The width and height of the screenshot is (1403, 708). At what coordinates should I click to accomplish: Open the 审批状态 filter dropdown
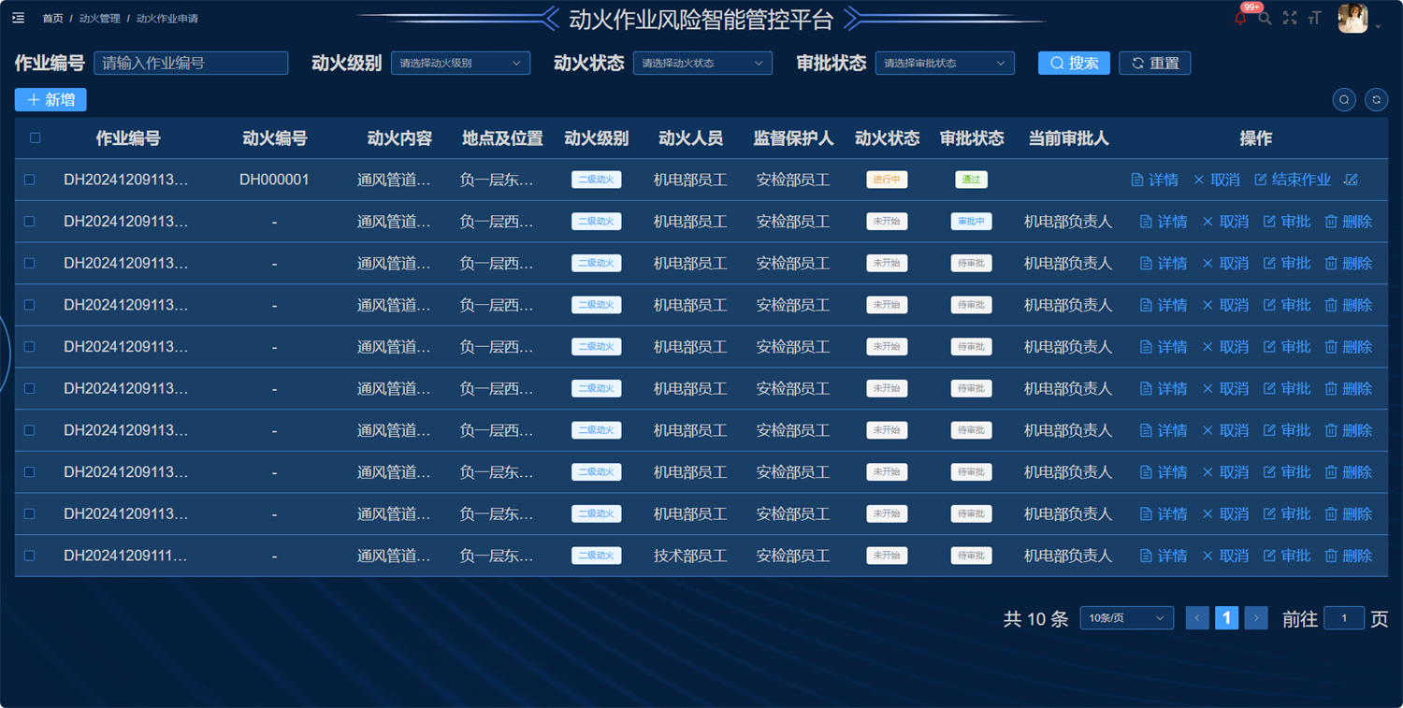click(x=945, y=63)
